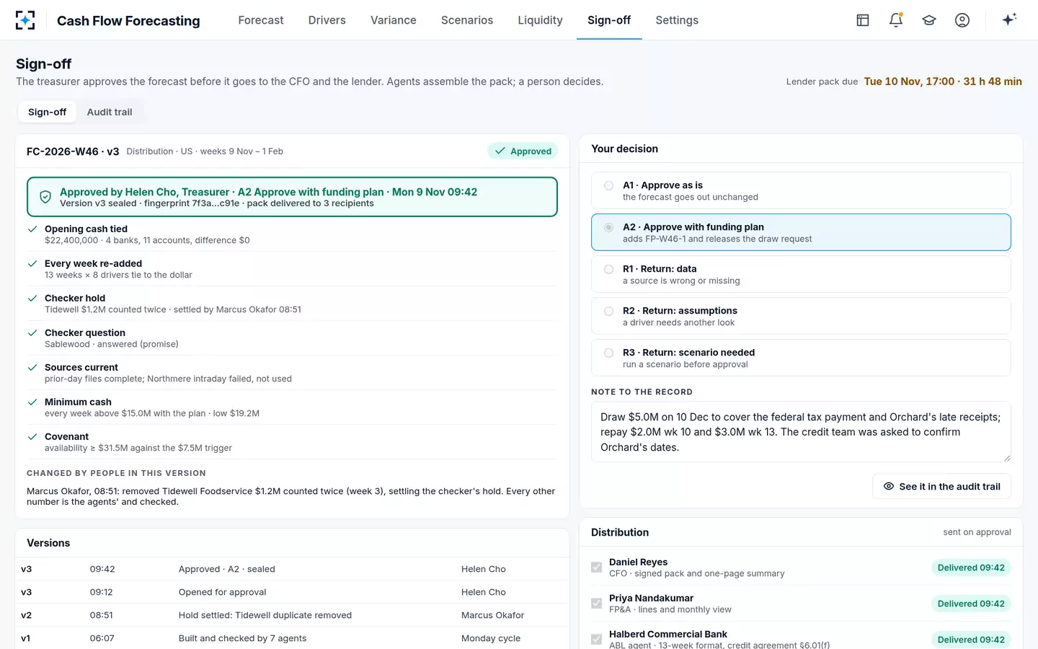Select R1 Return: data radio
Viewport: 1038px width, 649px height.
(609, 269)
